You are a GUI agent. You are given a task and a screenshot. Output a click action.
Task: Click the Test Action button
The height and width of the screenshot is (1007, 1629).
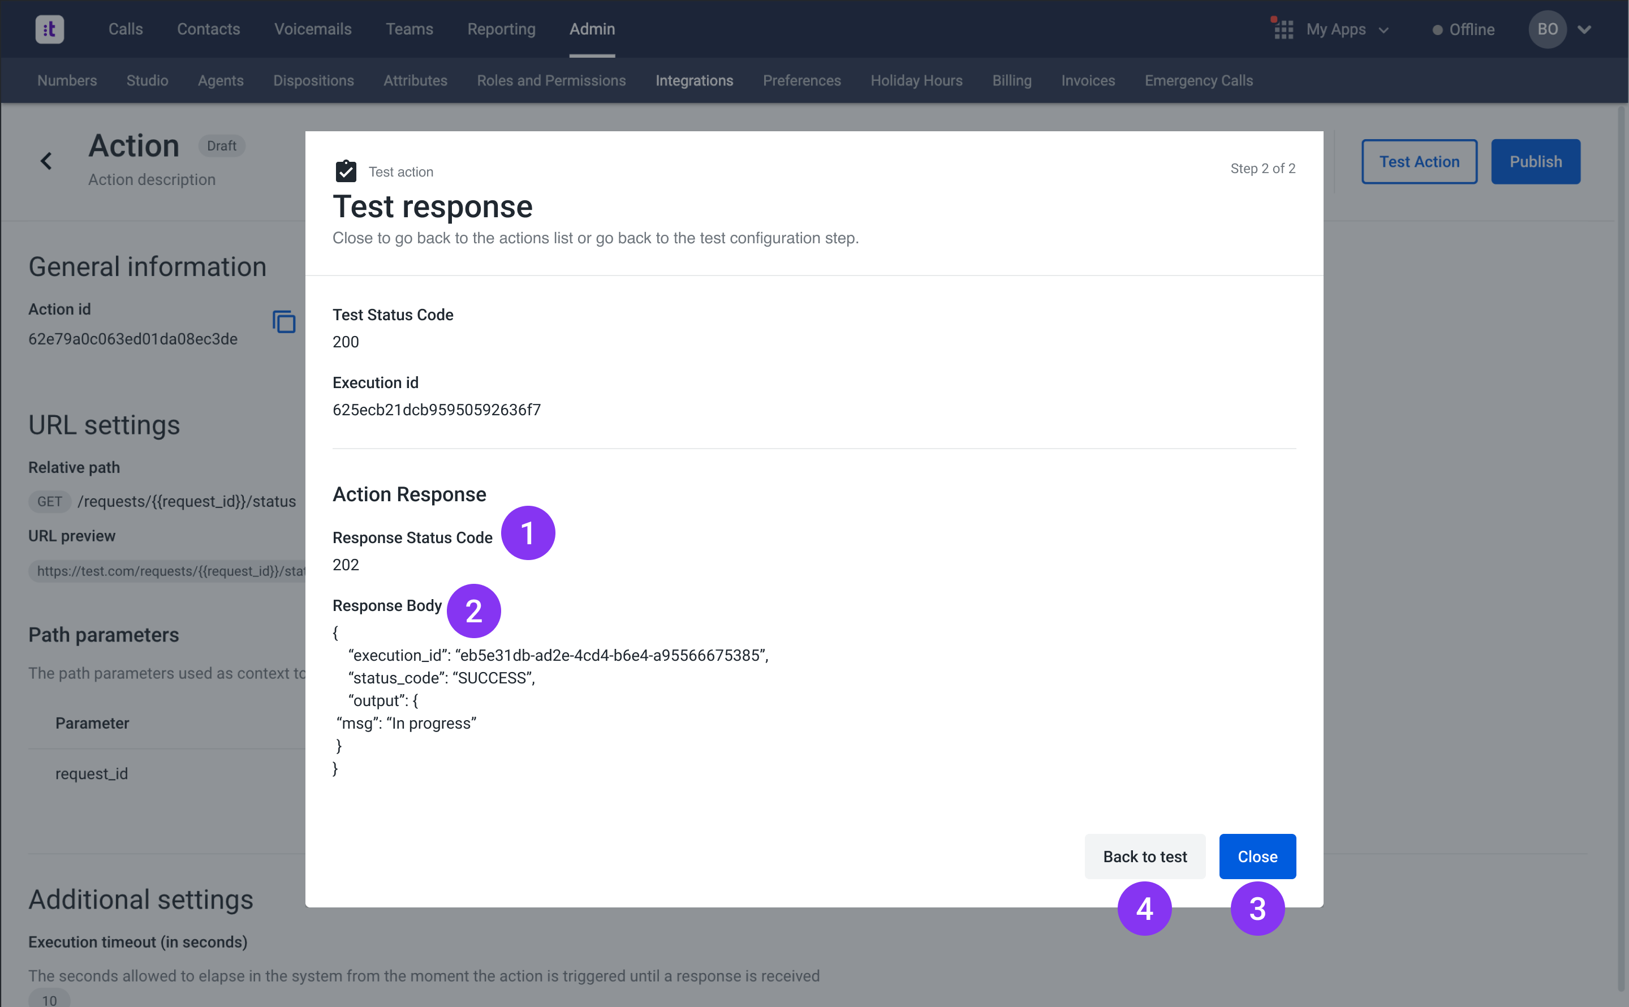[x=1419, y=161]
